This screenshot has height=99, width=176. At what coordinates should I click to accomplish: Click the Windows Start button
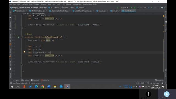point(12,87)
